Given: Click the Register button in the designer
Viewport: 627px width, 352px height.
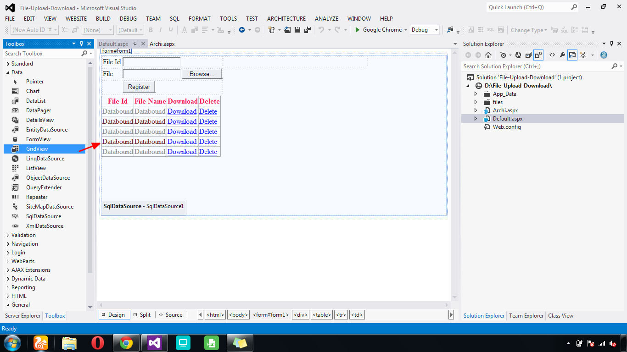Looking at the screenshot, I should click(139, 87).
